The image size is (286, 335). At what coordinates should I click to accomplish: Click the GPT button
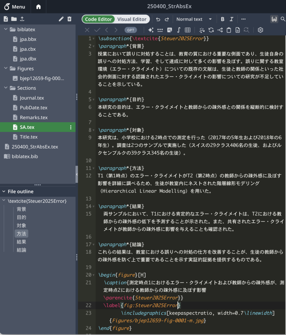[130, 30]
